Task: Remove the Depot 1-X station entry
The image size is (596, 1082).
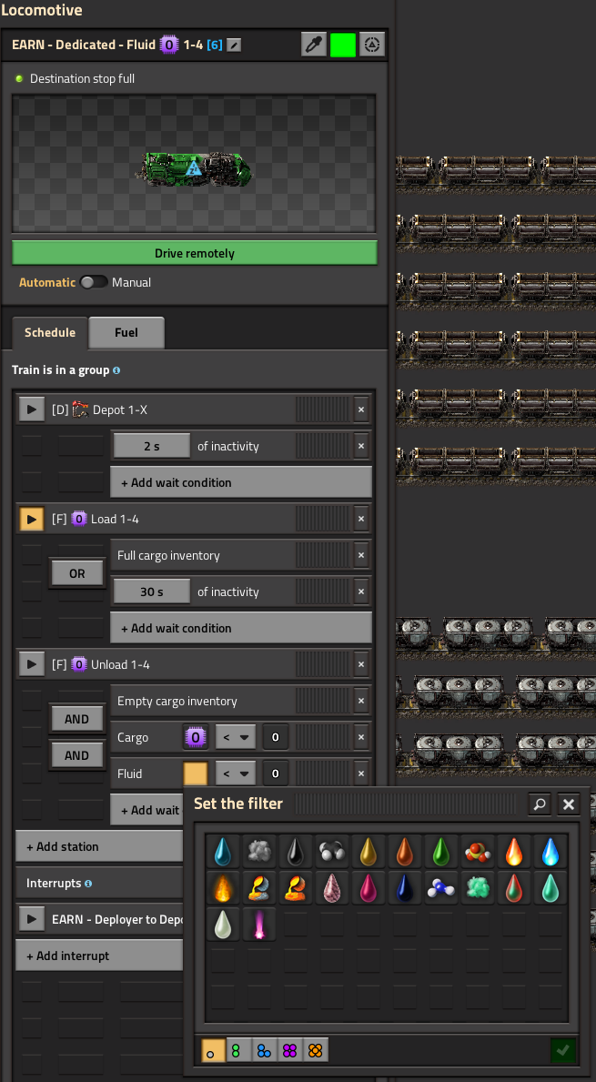Action: [x=360, y=410]
